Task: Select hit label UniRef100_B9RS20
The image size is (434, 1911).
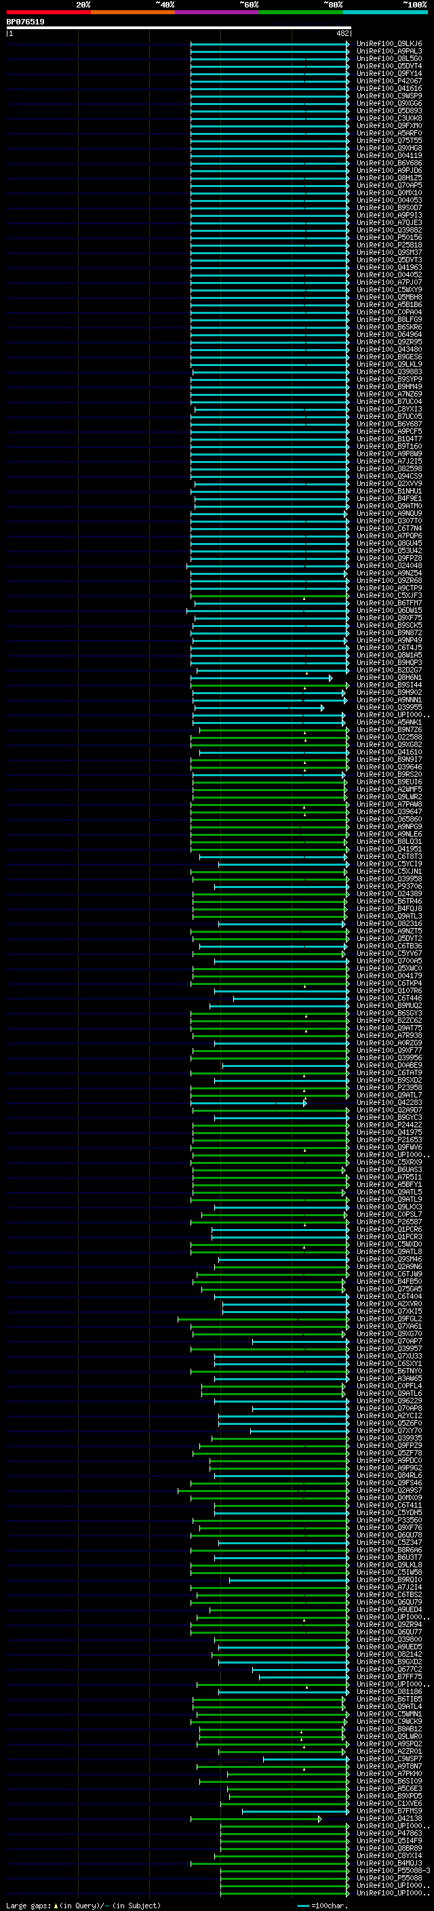Action: pos(389,776)
